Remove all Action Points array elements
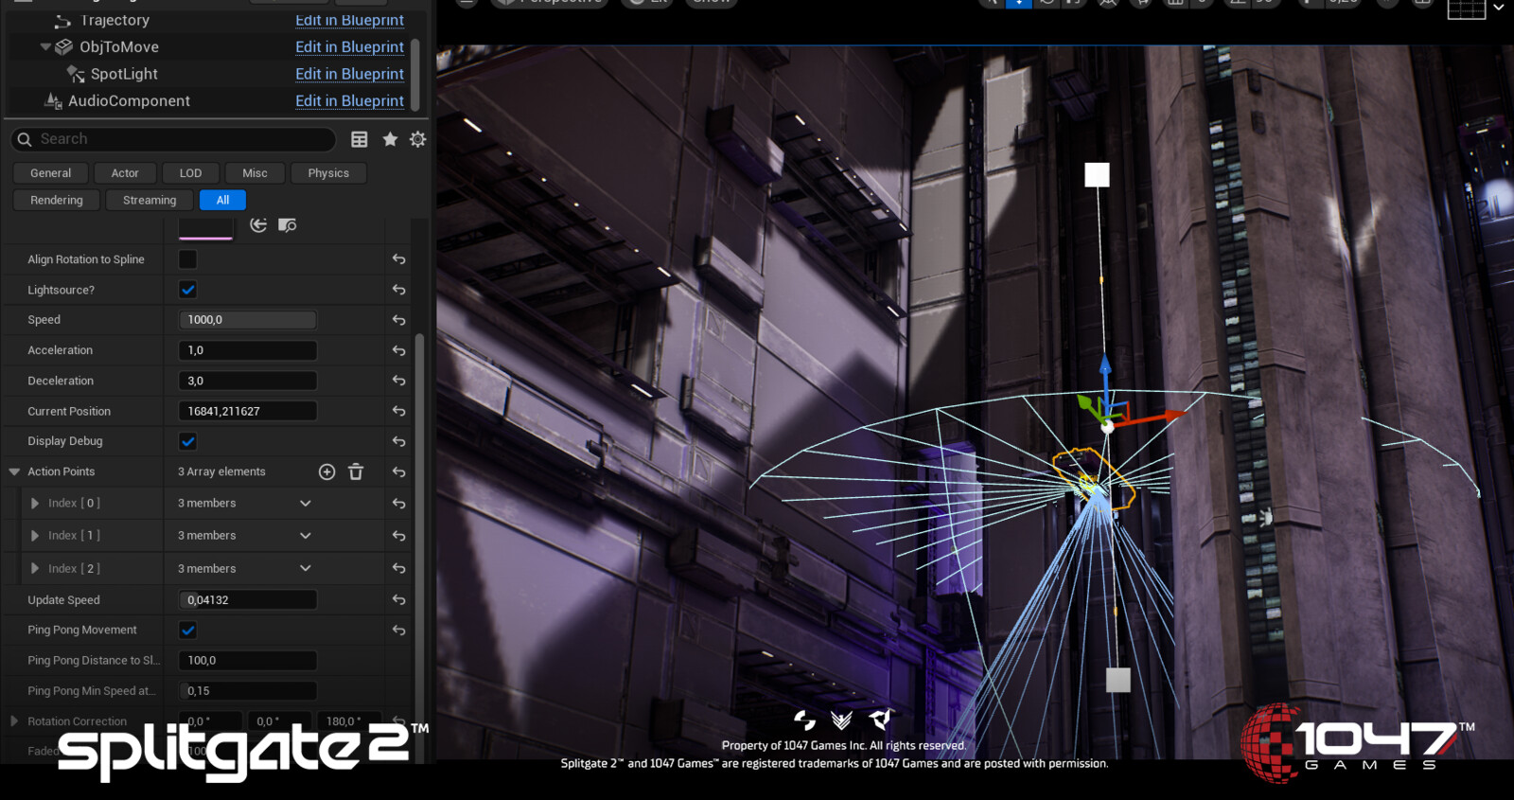The width and height of the screenshot is (1514, 800). [x=356, y=471]
